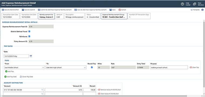This screenshot has height=97, width=205.
Task: Click the Amount 0.00 header box
Action: pos(59,16)
